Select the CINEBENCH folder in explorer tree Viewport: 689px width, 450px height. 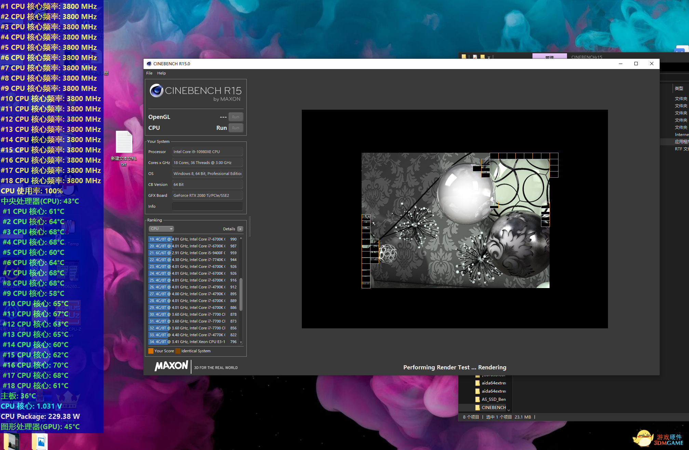click(494, 408)
